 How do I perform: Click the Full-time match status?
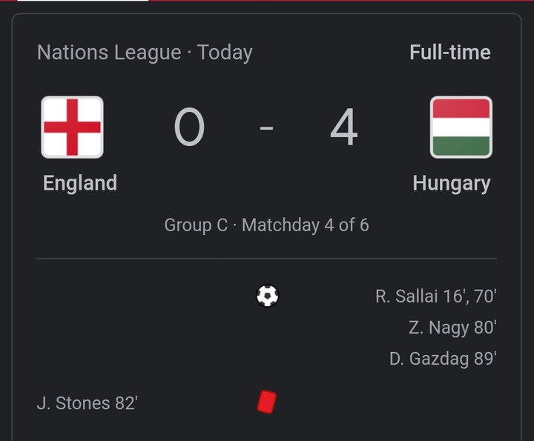[450, 53]
